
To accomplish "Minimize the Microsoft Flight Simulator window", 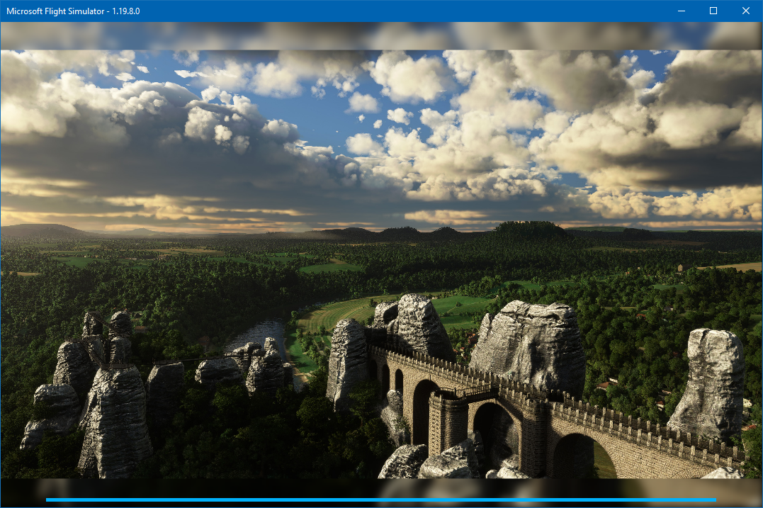I will [682, 11].
